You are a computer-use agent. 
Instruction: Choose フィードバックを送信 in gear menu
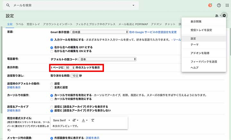pyautogui.click(x=204, y=62)
